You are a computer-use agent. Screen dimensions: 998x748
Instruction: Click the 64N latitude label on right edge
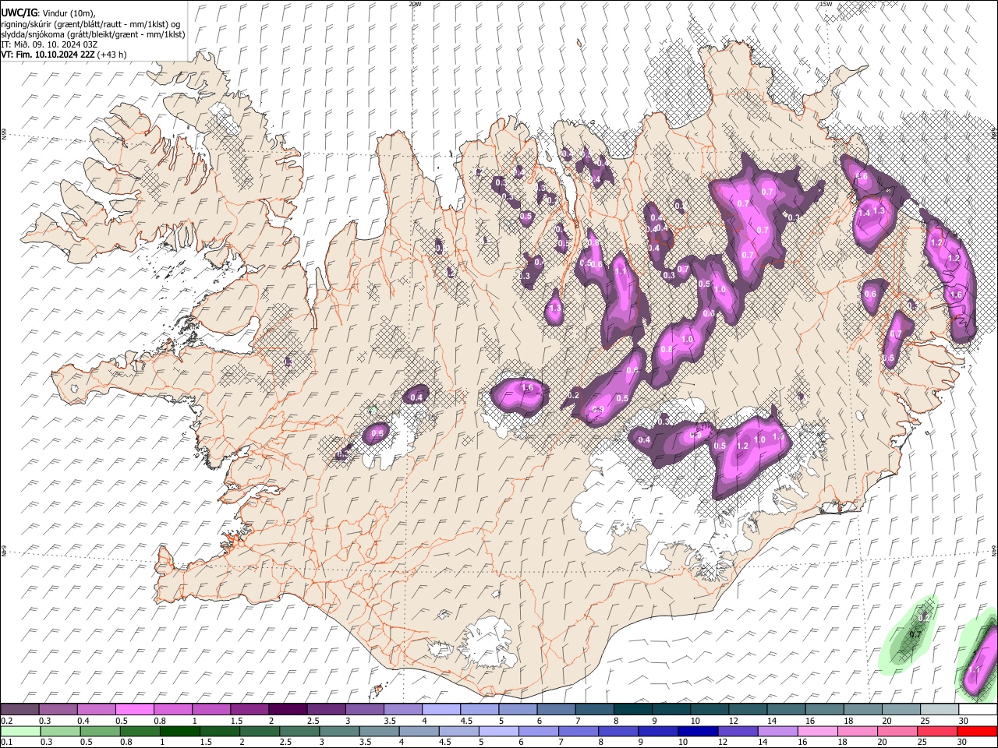(x=994, y=551)
